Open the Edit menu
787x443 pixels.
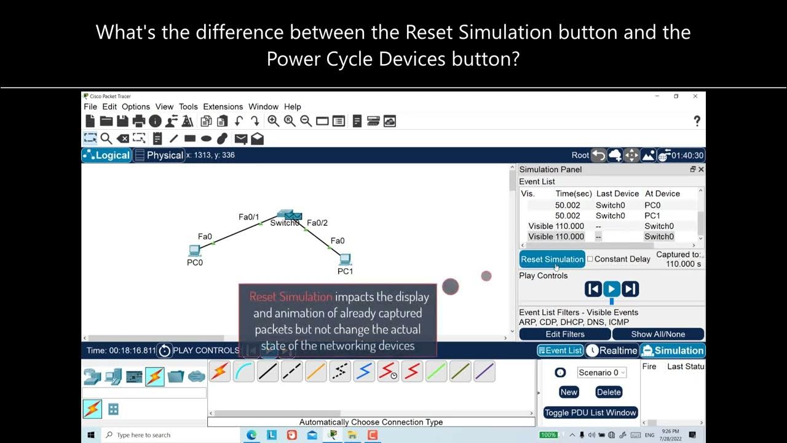pyautogui.click(x=109, y=106)
